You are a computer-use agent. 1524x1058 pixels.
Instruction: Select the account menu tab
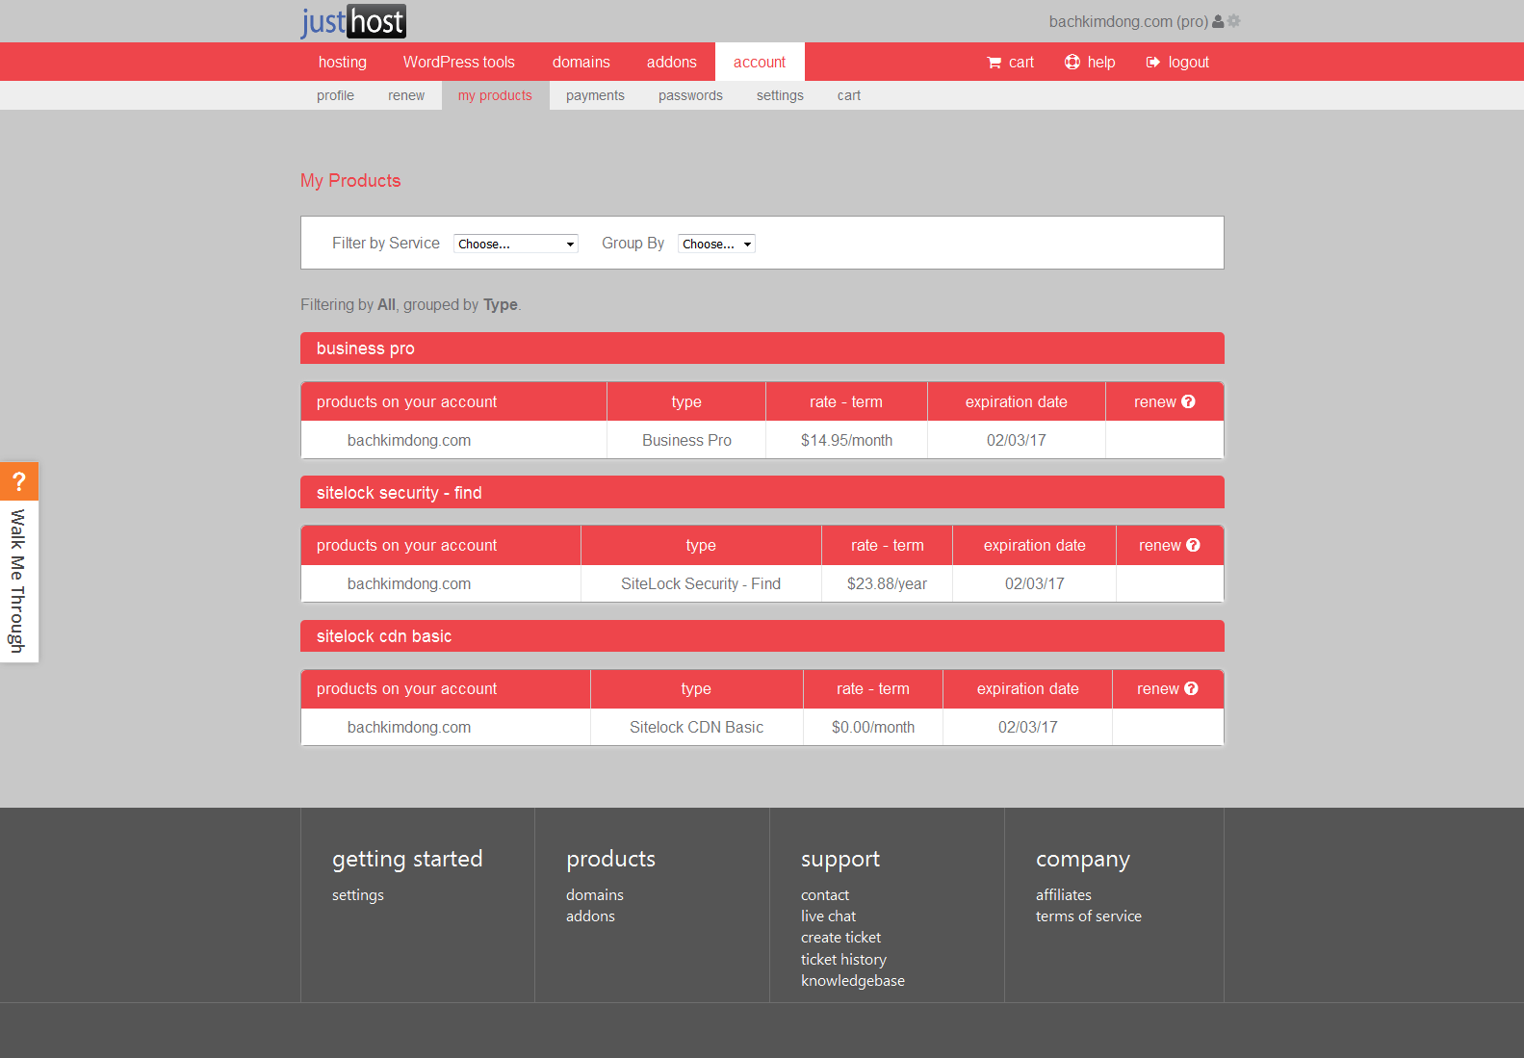760,62
